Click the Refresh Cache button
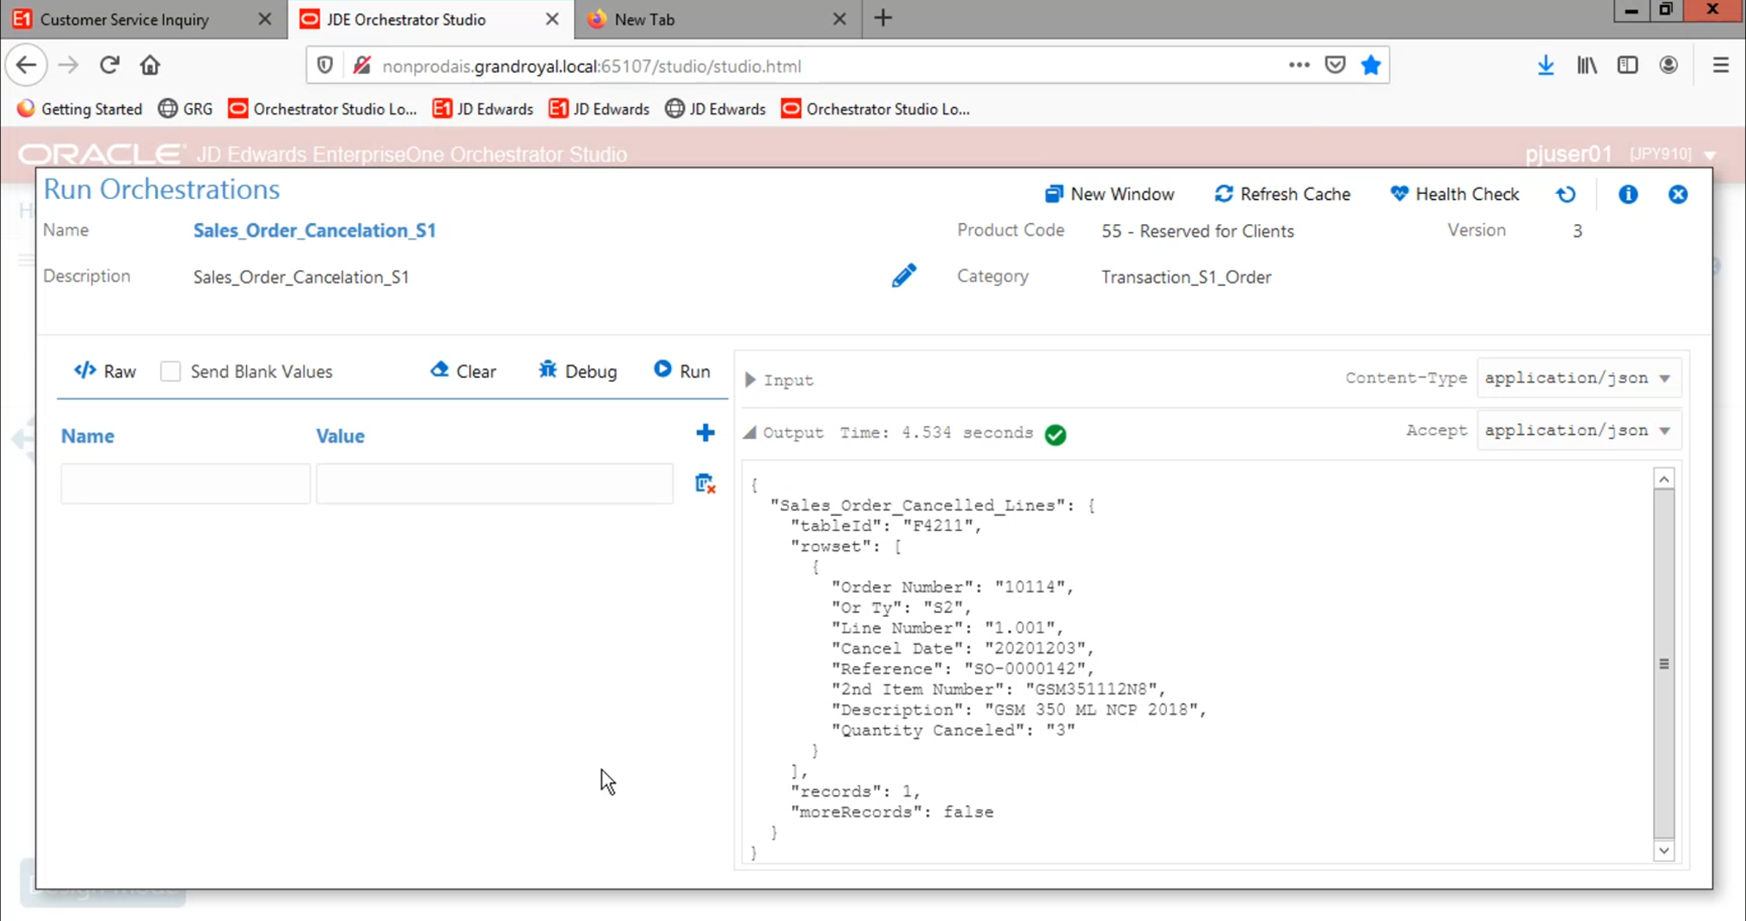This screenshot has height=921, width=1746. [x=1282, y=195]
